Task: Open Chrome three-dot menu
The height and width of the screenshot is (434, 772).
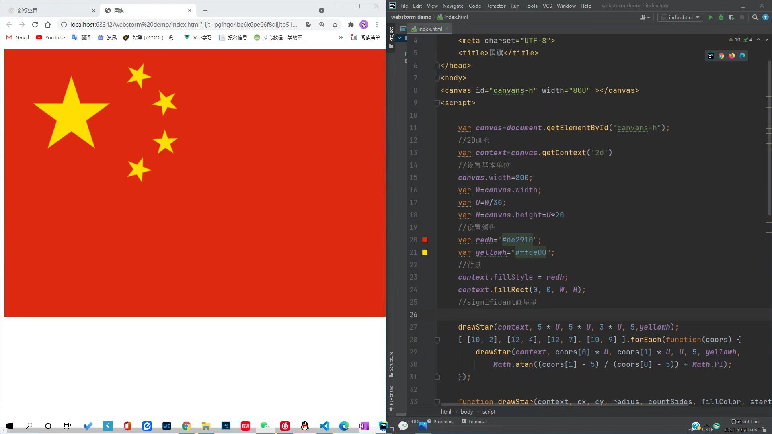Action: 377,25
